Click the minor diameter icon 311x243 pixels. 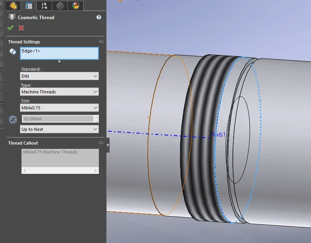[x=13, y=120]
